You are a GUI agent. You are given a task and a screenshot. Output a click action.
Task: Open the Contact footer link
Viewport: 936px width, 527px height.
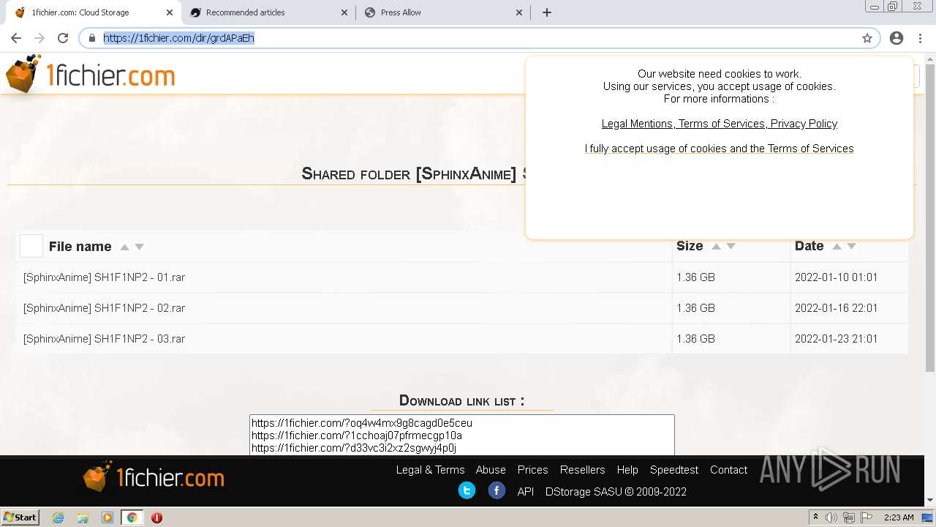pos(728,470)
